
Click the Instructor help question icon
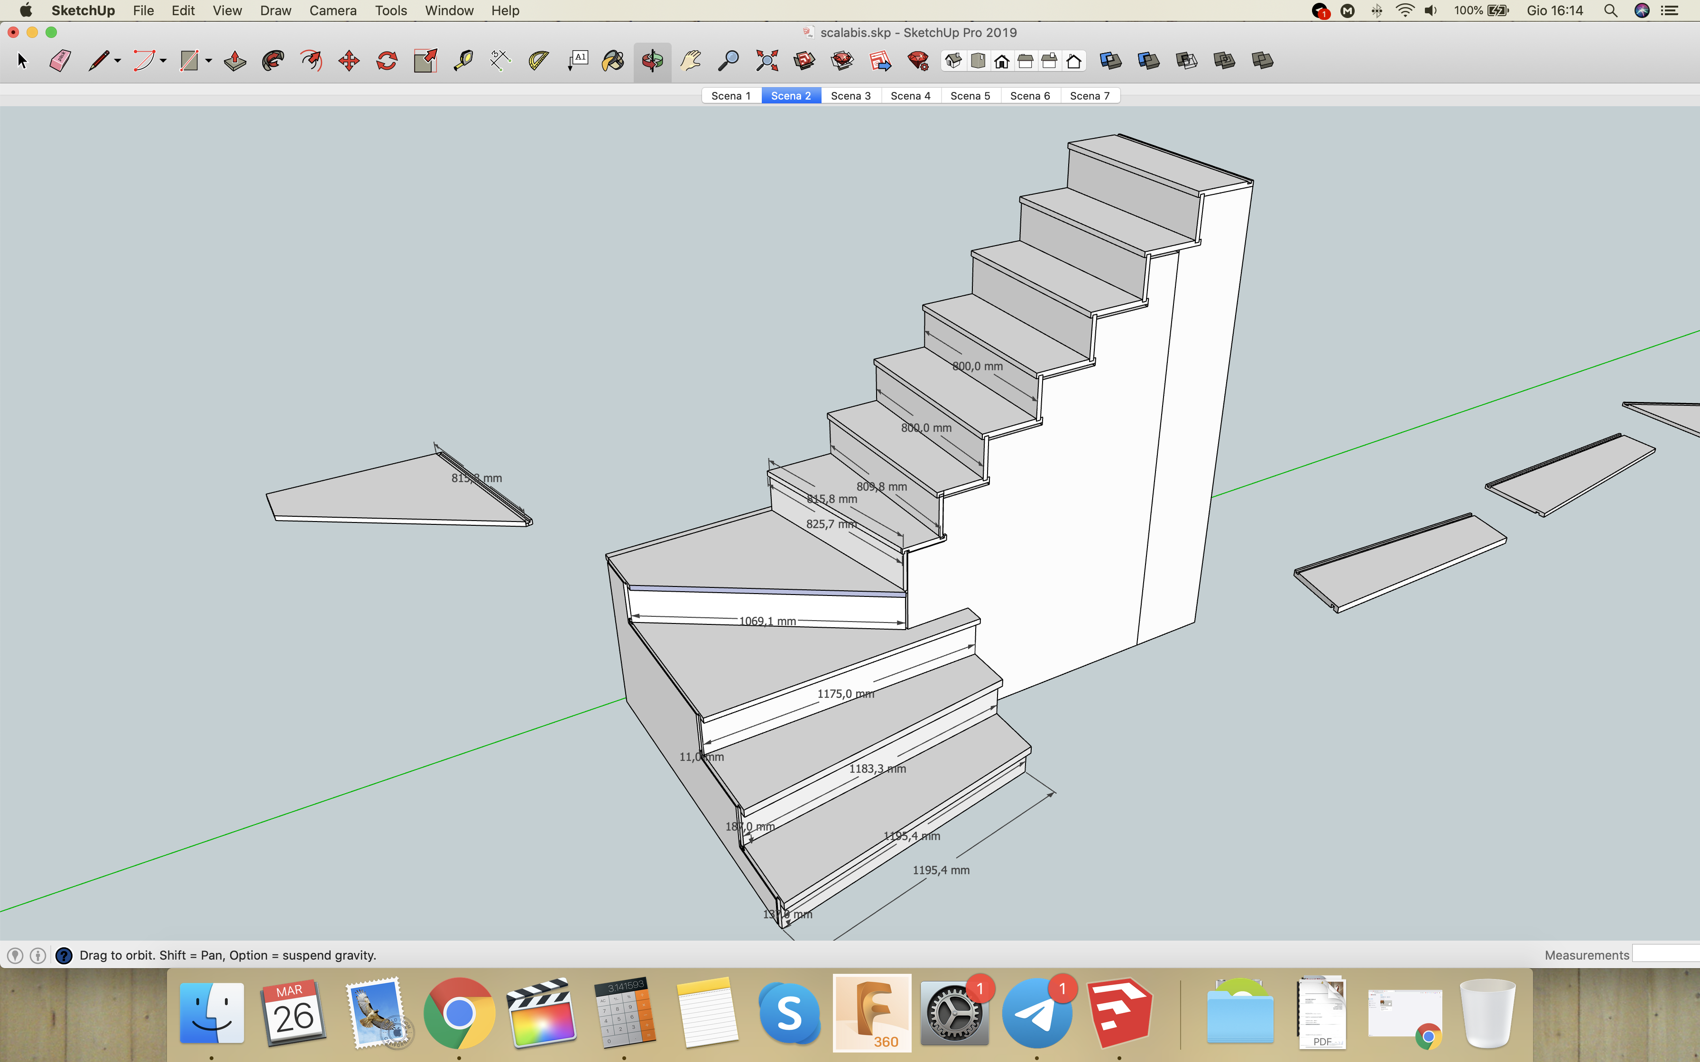(x=64, y=955)
